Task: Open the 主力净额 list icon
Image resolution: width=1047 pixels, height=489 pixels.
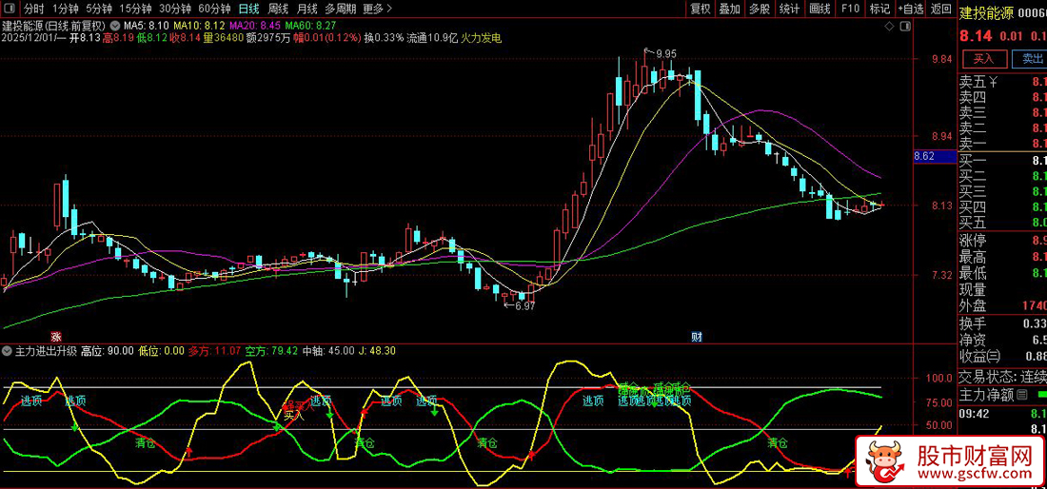Action: [x=1022, y=397]
